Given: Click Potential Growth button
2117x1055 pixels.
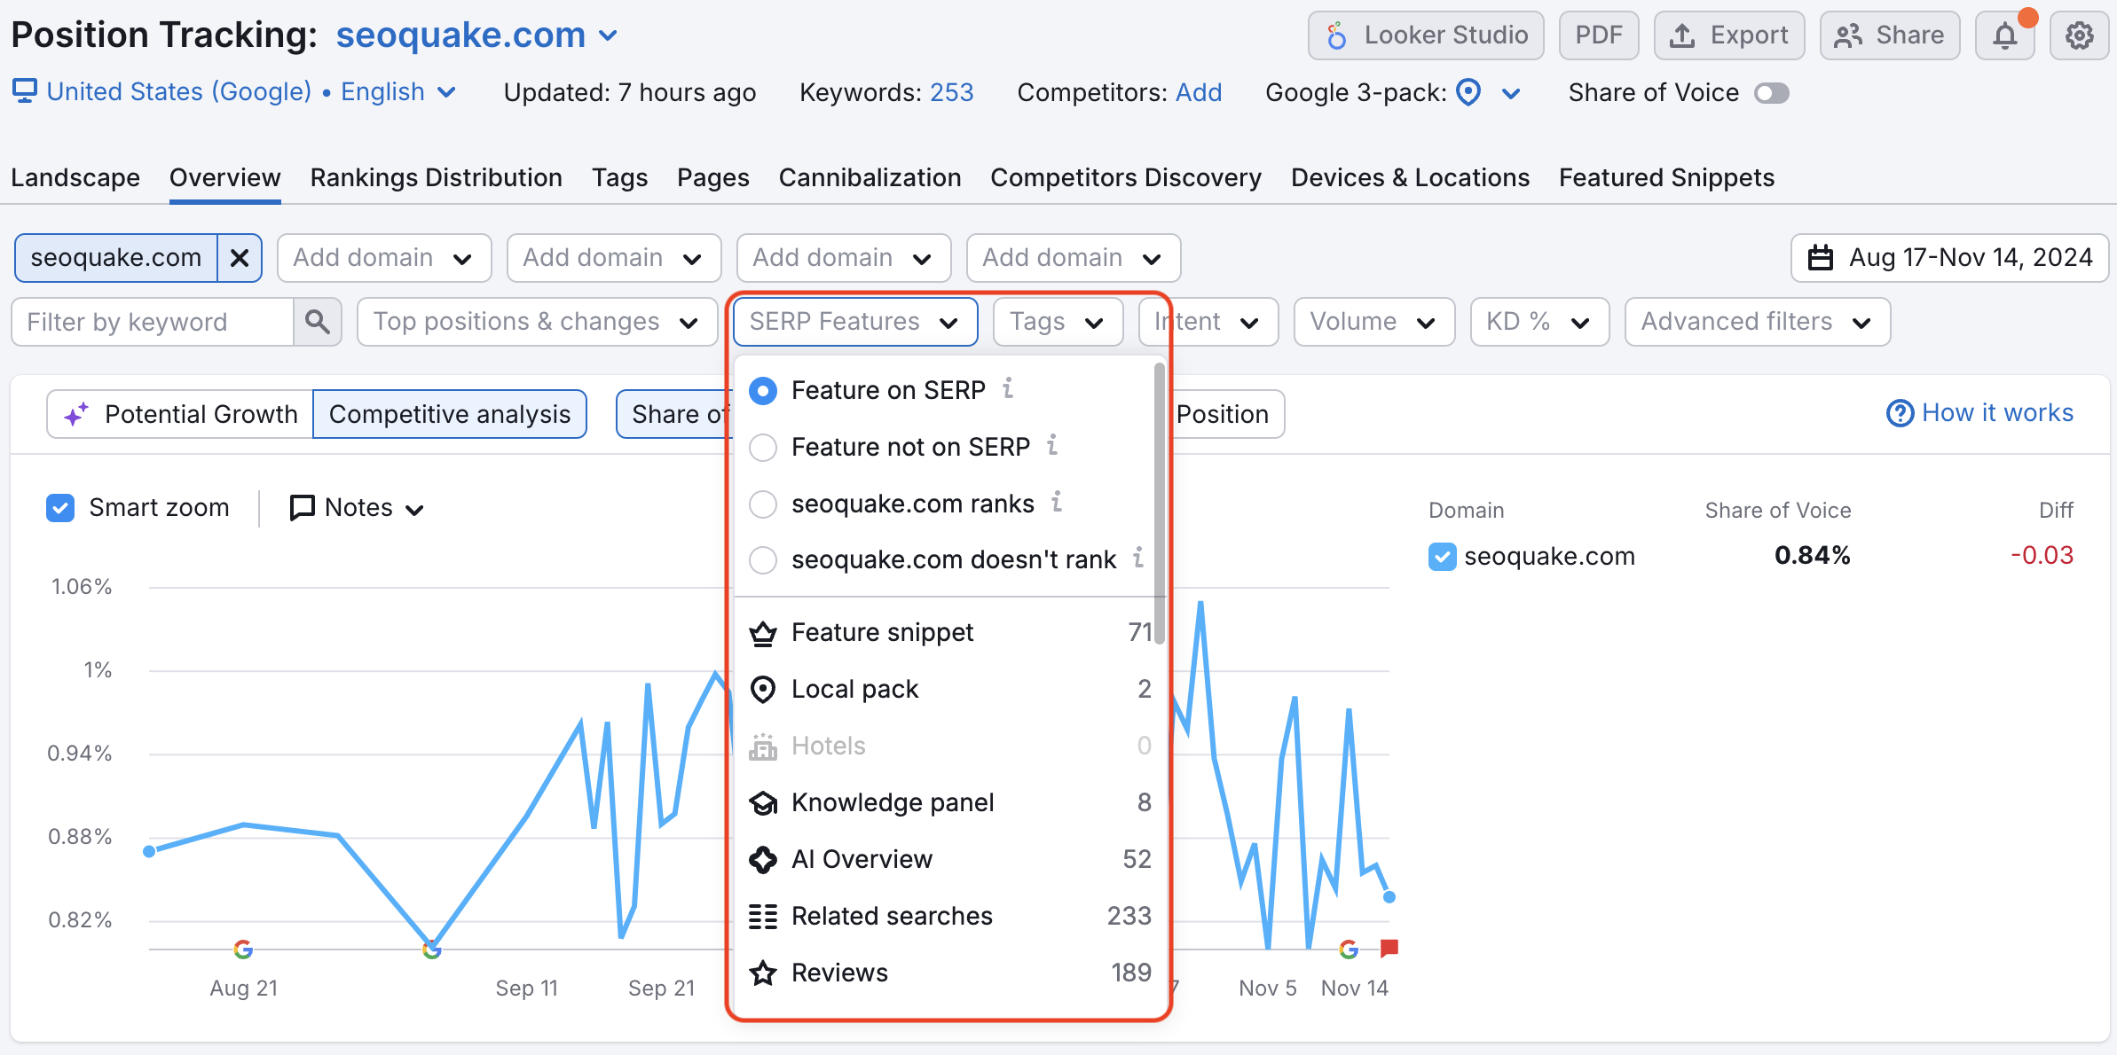Looking at the screenshot, I should tap(180, 414).
